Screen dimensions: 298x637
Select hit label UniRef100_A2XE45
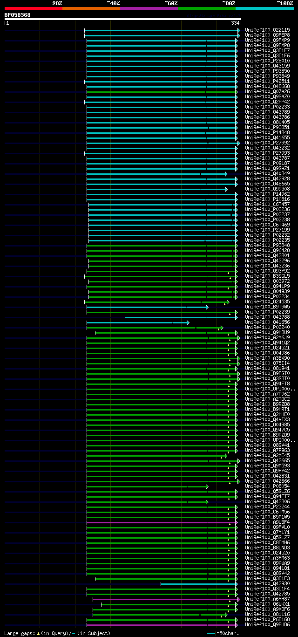[x=267, y=455]
